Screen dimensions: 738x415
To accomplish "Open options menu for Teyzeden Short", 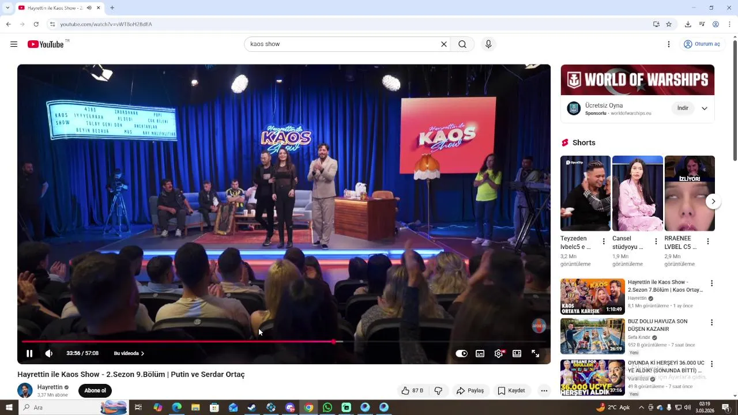I will tap(604, 242).
